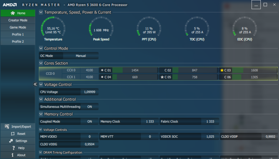Select Profile 1

18,34
